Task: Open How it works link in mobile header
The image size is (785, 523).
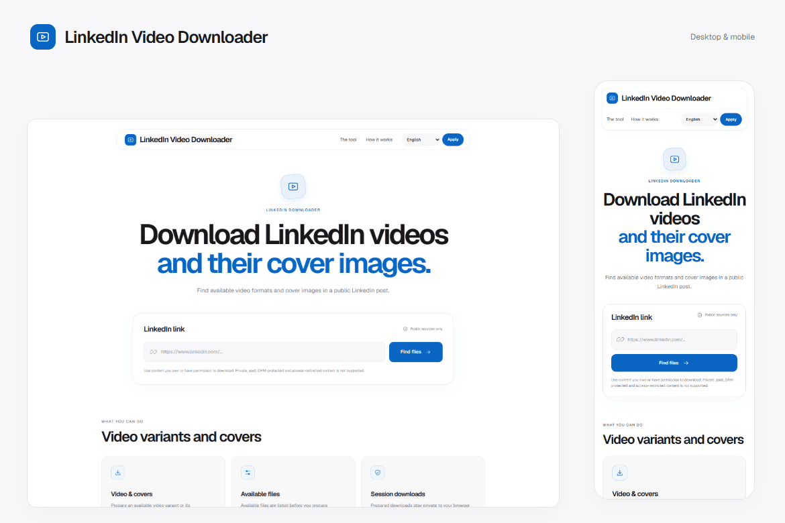Action: click(x=644, y=119)
